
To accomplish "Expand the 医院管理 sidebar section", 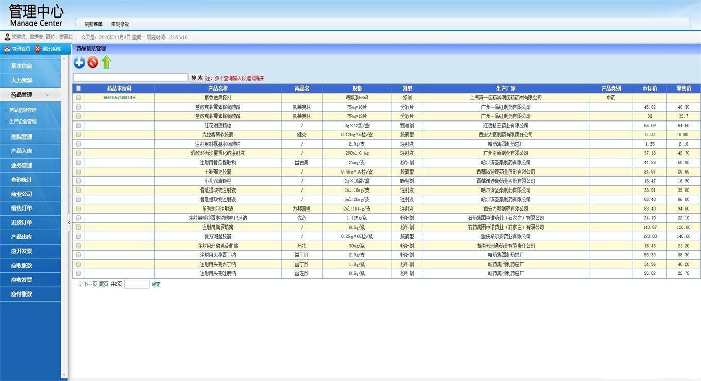I will 22,136.
